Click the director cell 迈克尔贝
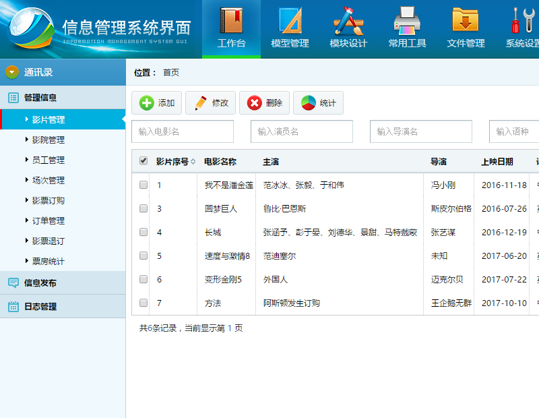This screenshot has width=539, height=418. point(447,279)
